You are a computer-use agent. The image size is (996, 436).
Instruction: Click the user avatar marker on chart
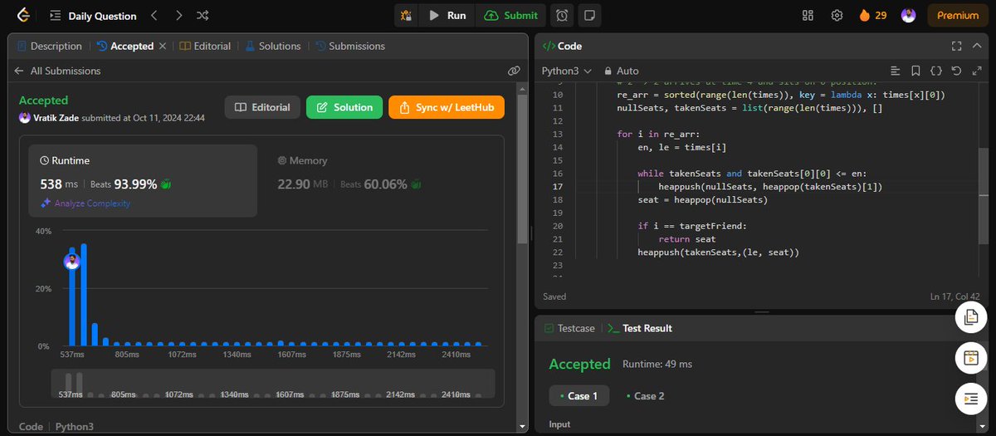point(72,262)
